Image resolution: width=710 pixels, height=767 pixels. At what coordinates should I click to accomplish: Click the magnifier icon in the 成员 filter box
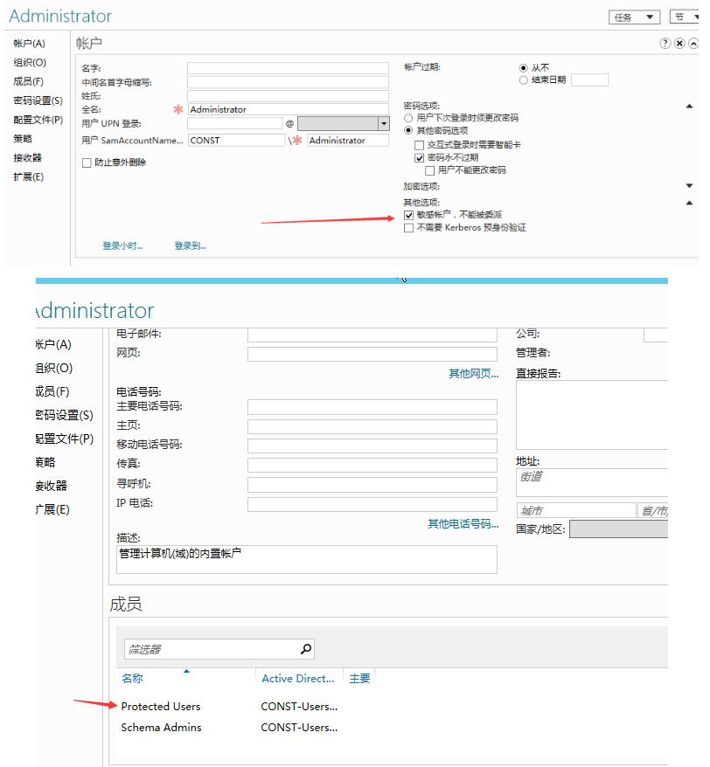coord(305,648)
